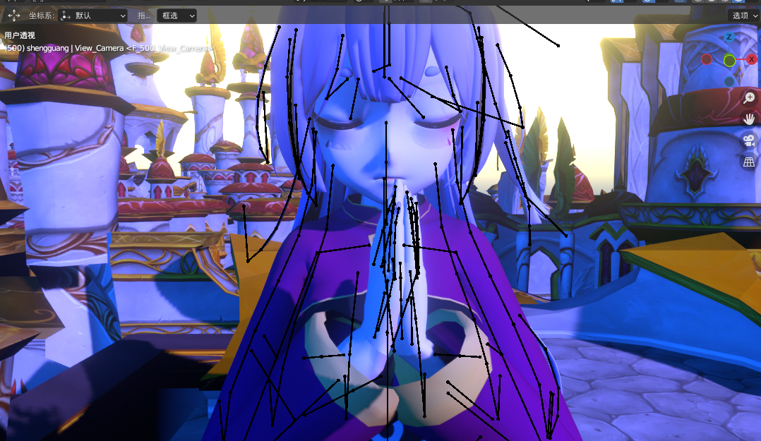The width and height of the screenshot is (761, 441).
Task: Click the negative X axis red circle
Action: point(707,59)
